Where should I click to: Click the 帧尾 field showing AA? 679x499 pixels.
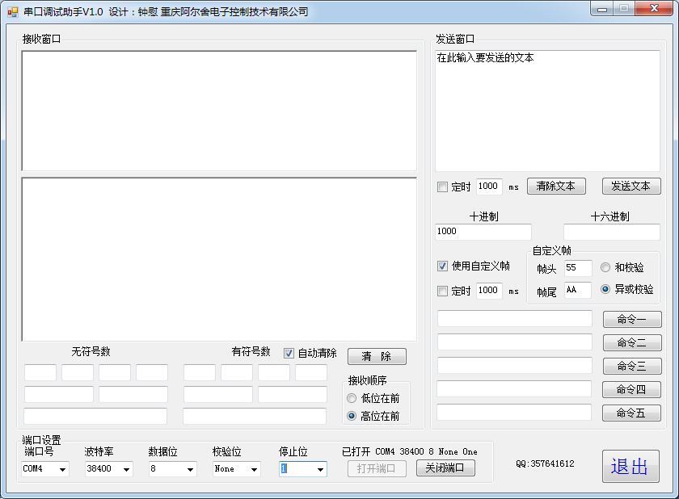(x=578, y=290)
